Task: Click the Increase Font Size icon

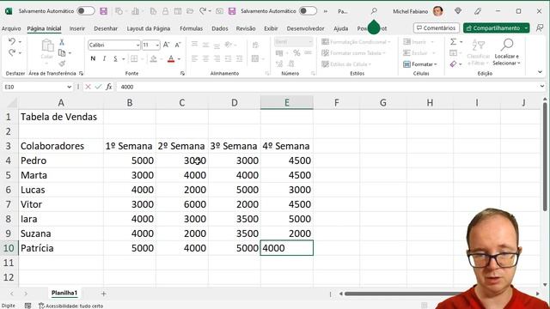Action: coord(166,45)
